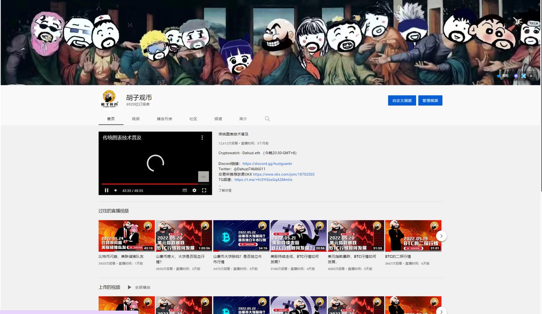The width and height of the screenshot is (542, 314).
Task: Click the channel name 胡子观币
Action: tap(139, 97)
